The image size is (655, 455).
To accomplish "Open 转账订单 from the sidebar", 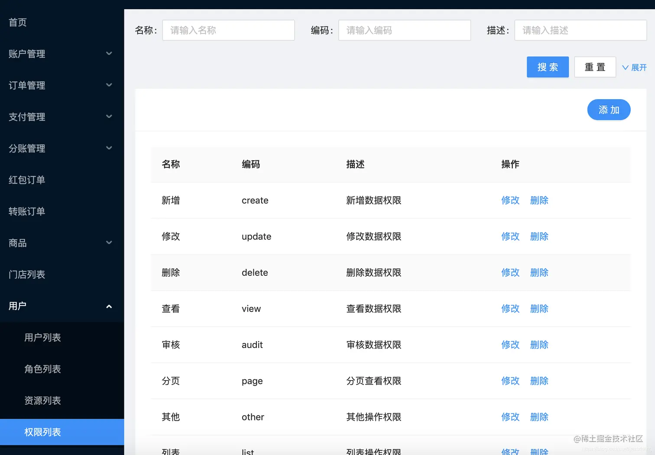I will [x=26, y=211].
